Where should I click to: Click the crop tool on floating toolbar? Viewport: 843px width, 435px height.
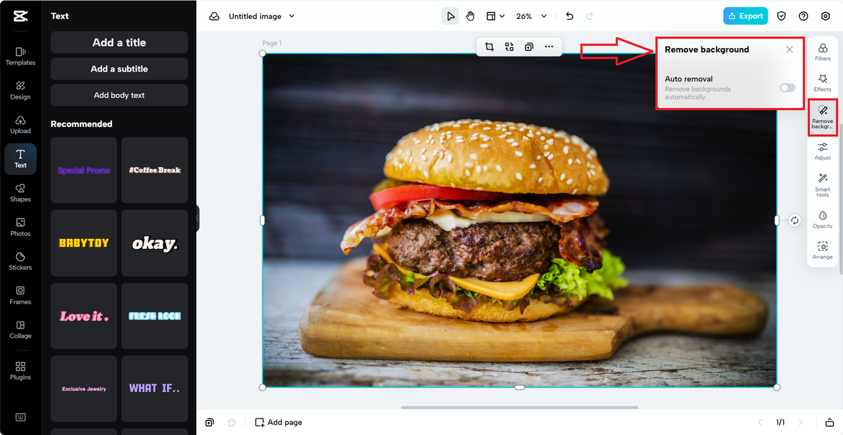489,47
